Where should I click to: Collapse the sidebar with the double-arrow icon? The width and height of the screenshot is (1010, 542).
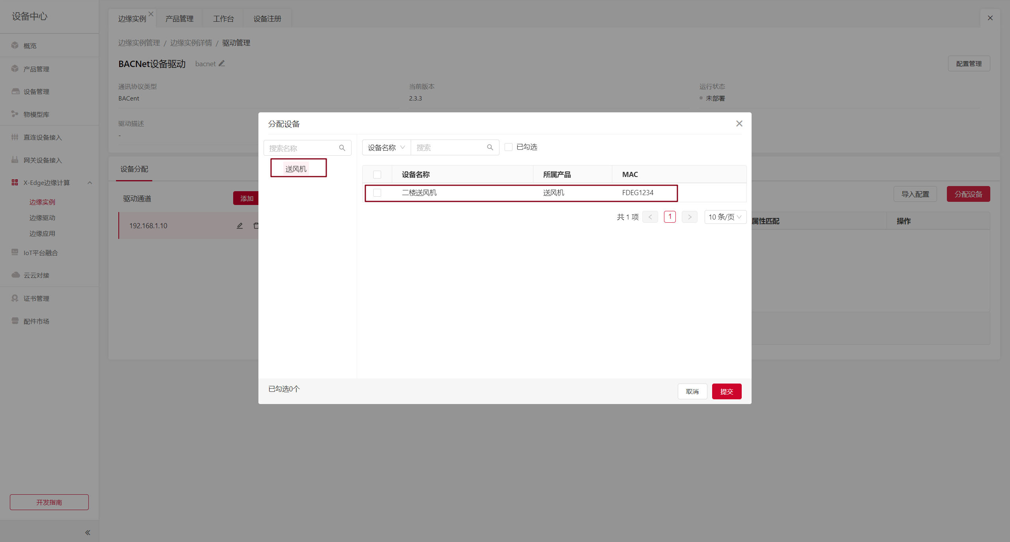[x=88, y=533]
